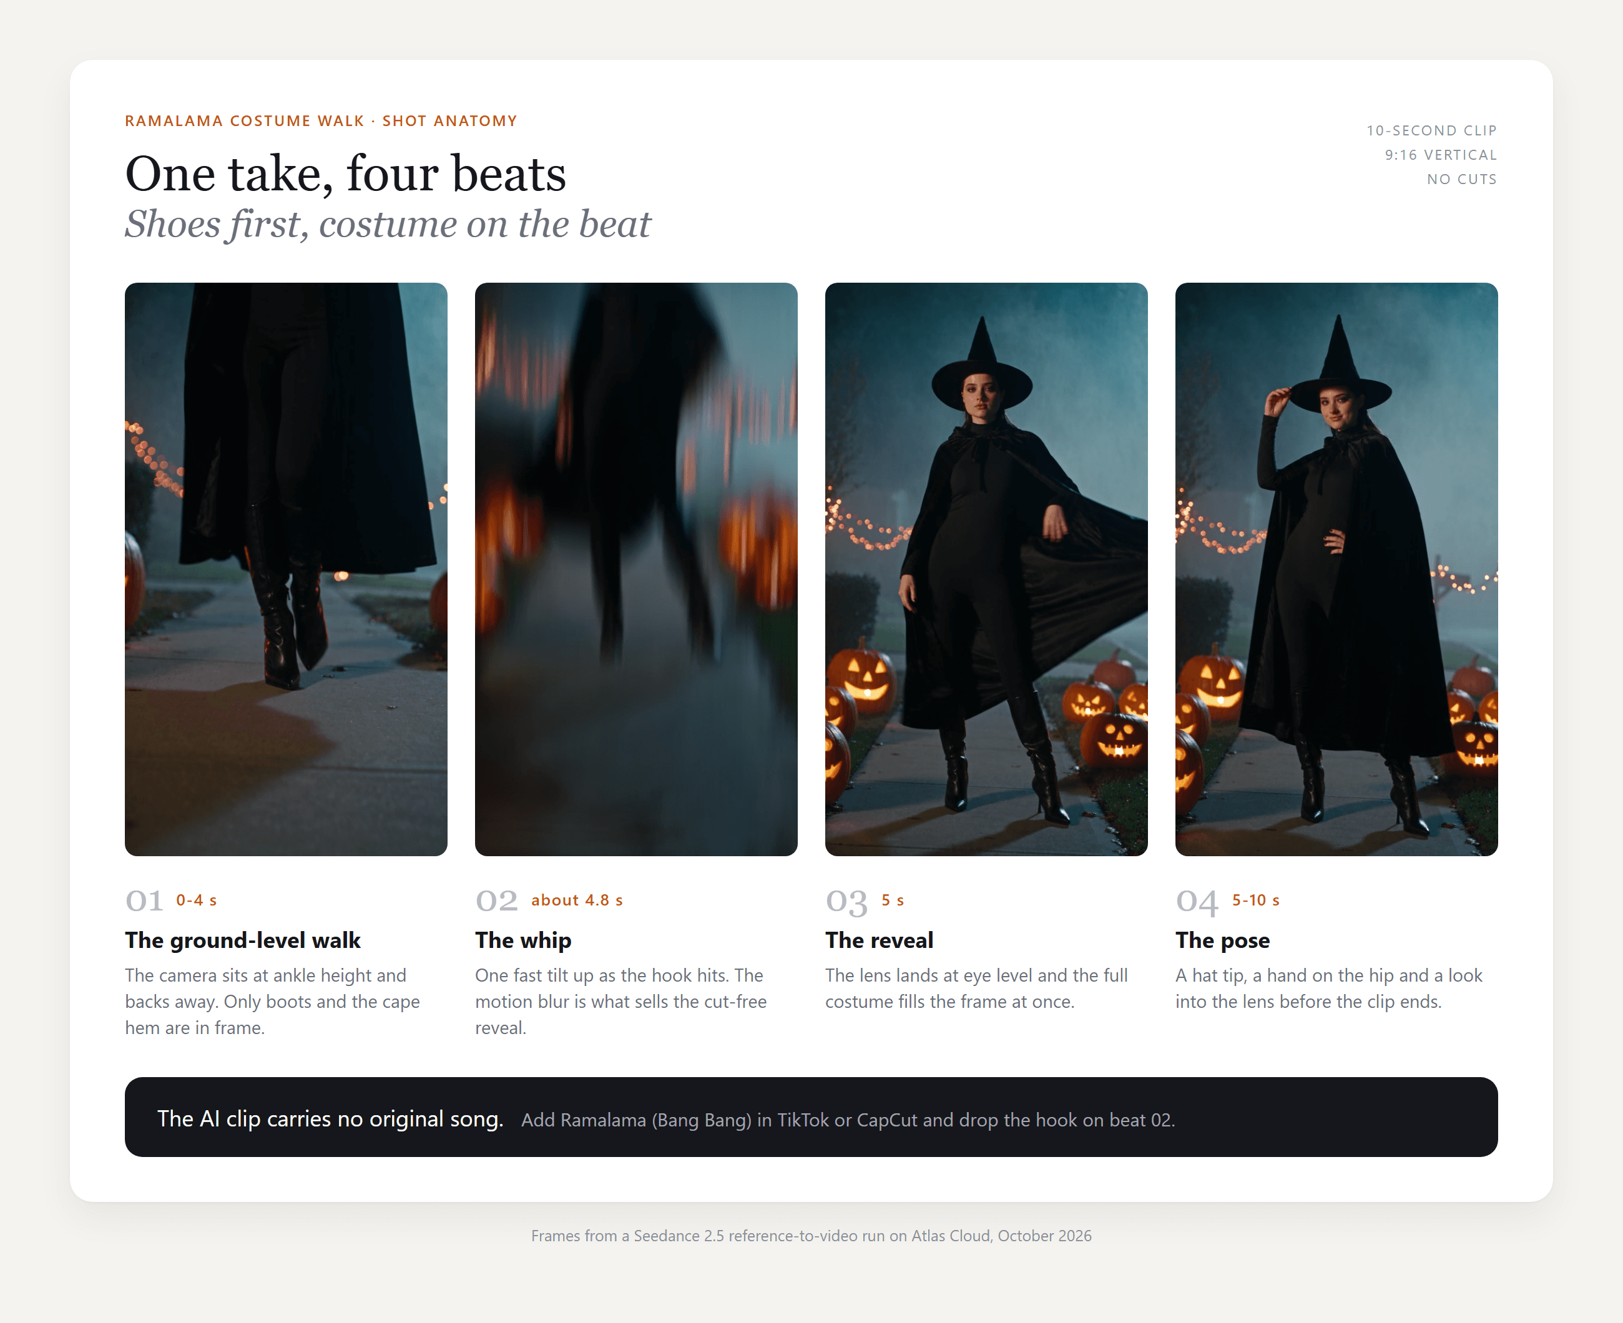
Task: Click 'The whip' heading
Action: coord(523,940)
